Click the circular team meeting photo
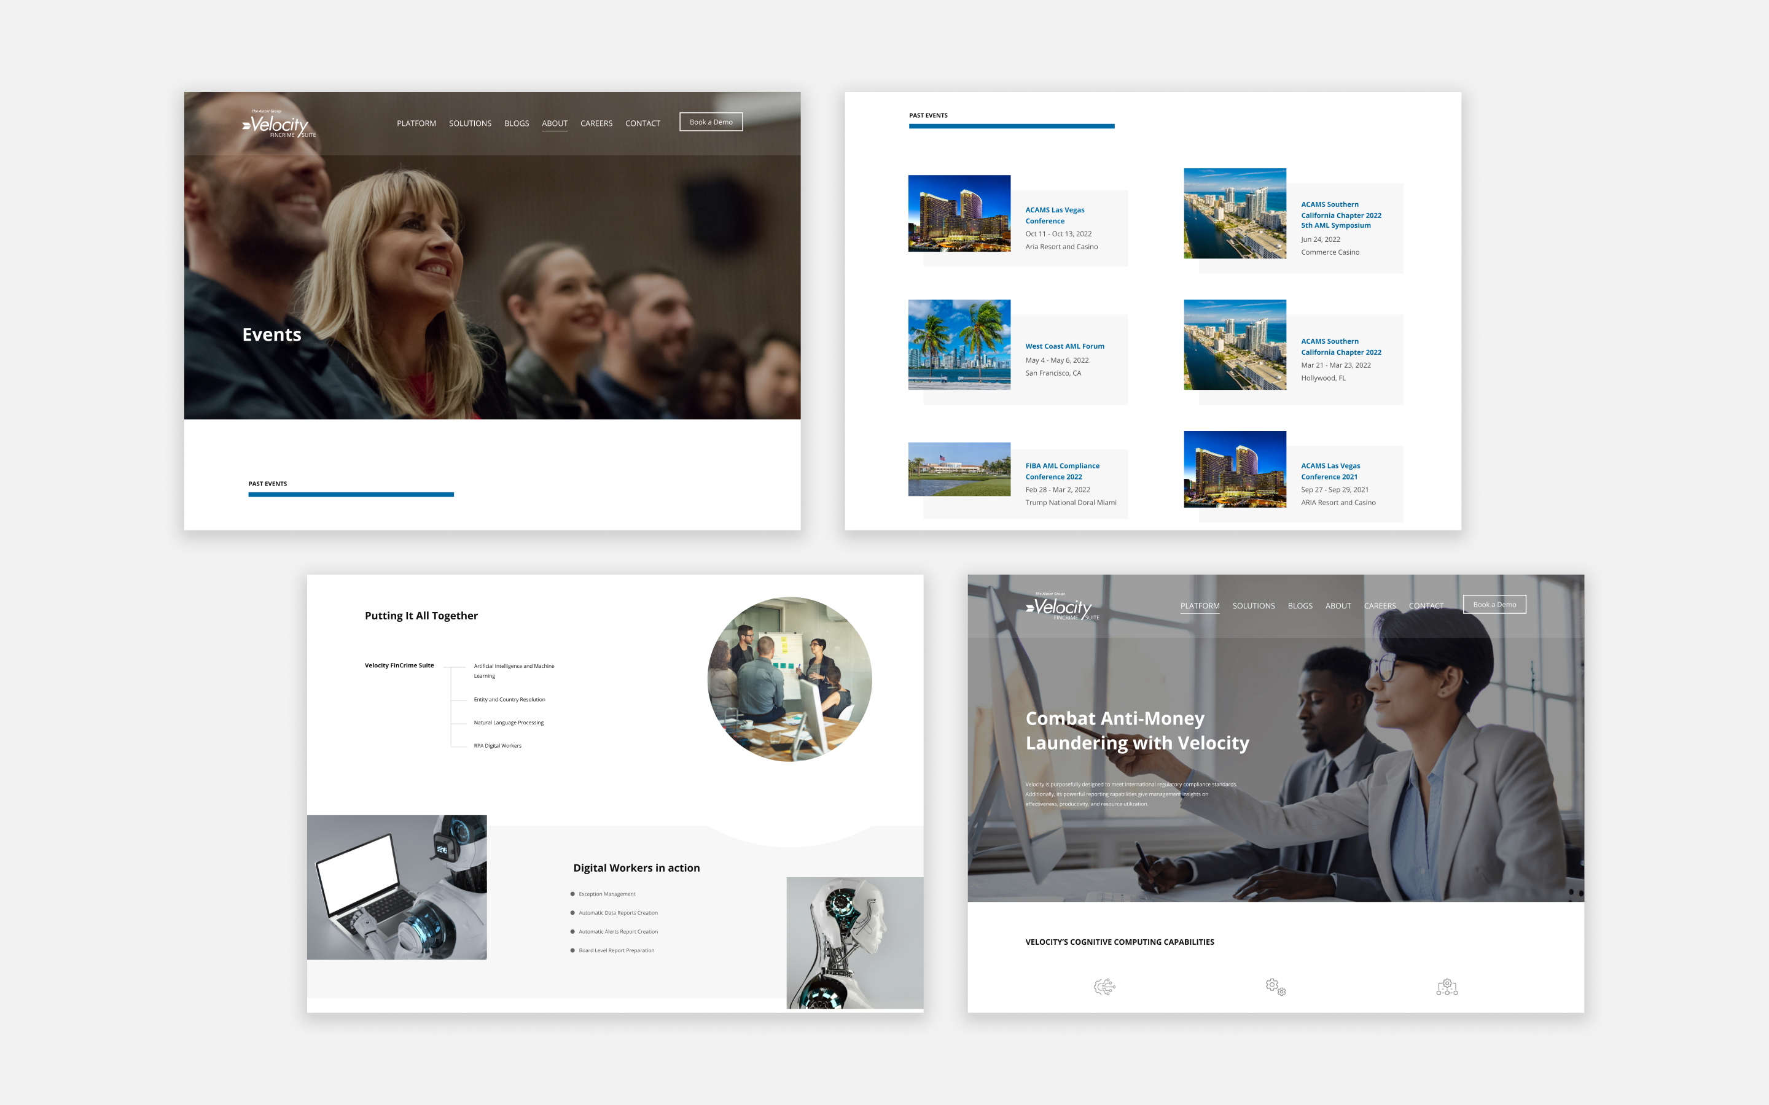Screen dimensions: 1769x1105 pos(789,679)
